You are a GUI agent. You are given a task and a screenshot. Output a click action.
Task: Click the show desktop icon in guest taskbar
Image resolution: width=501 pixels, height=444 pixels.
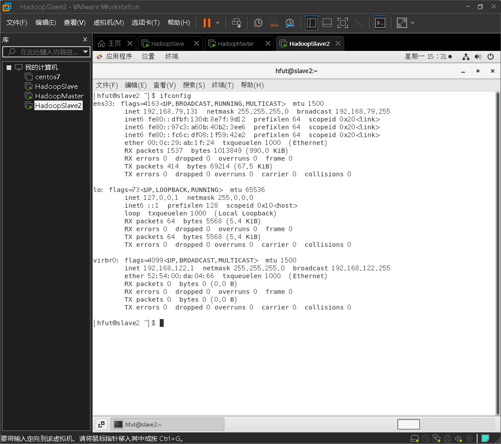click(101, 424)
